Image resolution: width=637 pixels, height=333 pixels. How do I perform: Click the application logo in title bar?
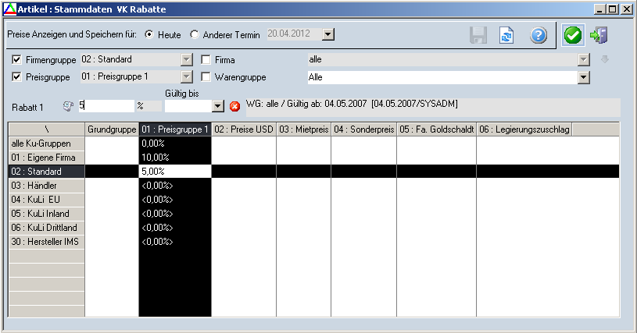coord(9,9)
